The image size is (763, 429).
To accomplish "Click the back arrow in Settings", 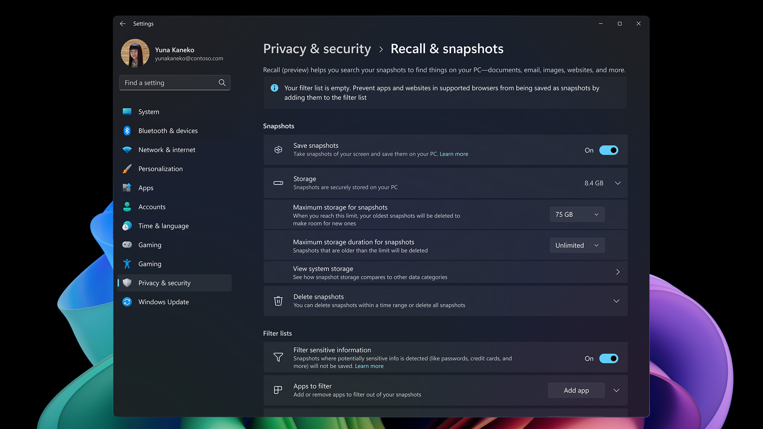I will point(122,24).
